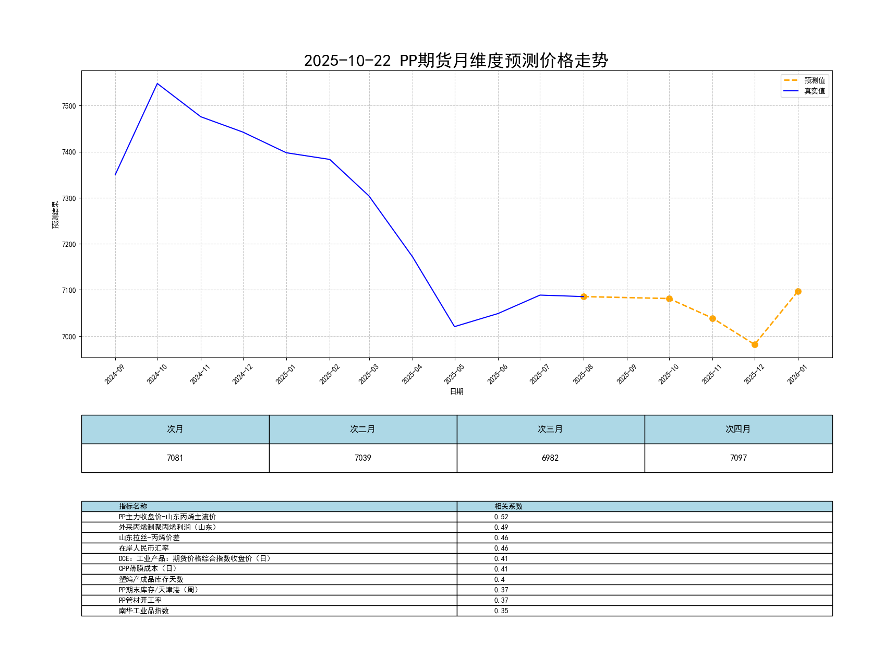Select the 次月 header cell
Screen dimensions: 884x668
pos(175,429)
